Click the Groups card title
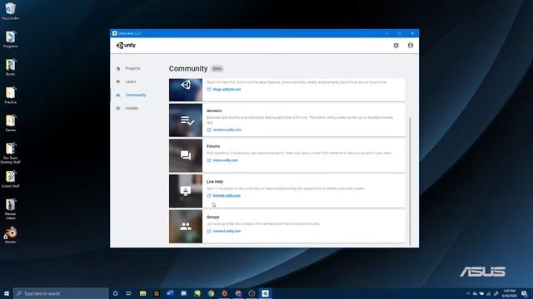 (213, 217)
